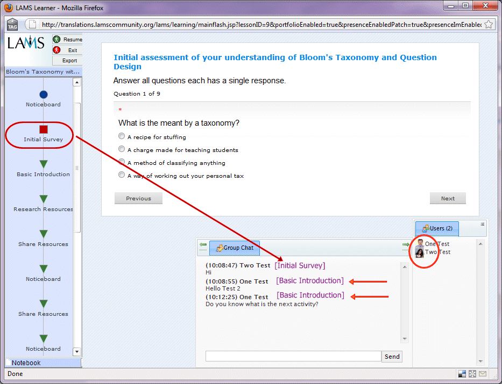The width and height of the screenshot is (502, 384).
Task: Click the chat message input field
Action: point(293,357)
